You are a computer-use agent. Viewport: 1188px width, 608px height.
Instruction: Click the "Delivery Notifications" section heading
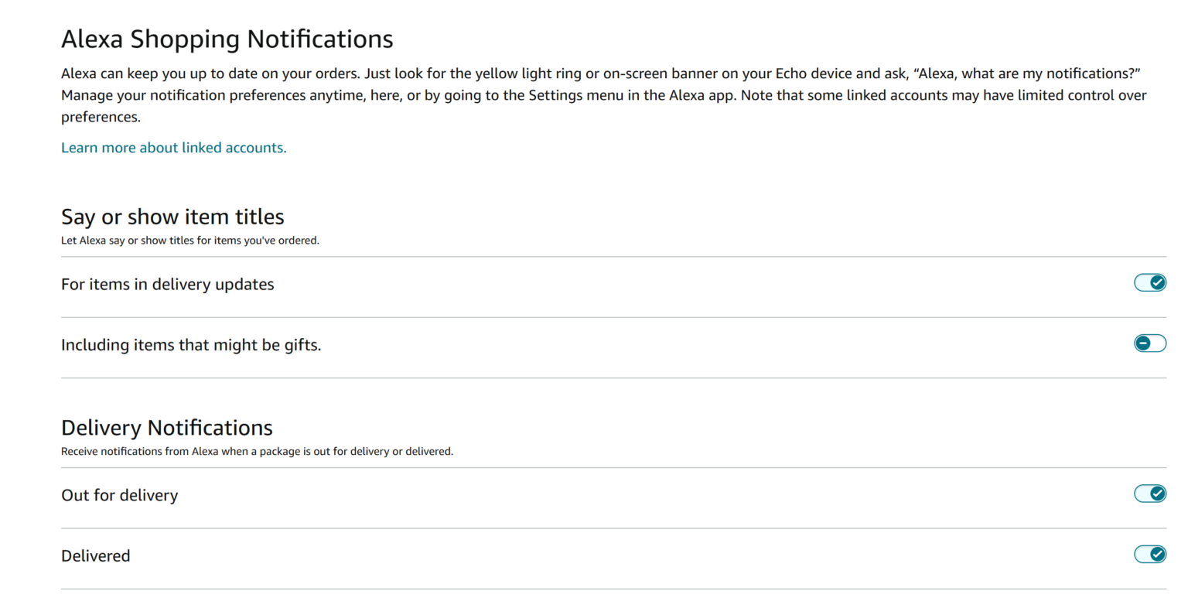[x=166, y=428]
